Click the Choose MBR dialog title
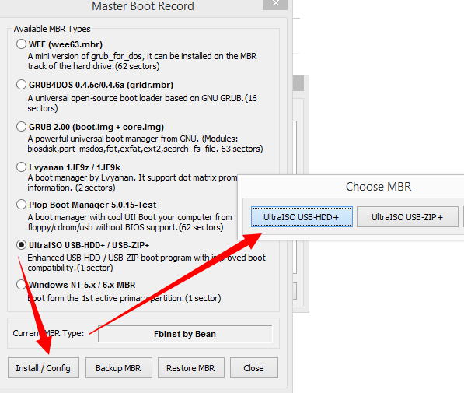 click(379, 187)
